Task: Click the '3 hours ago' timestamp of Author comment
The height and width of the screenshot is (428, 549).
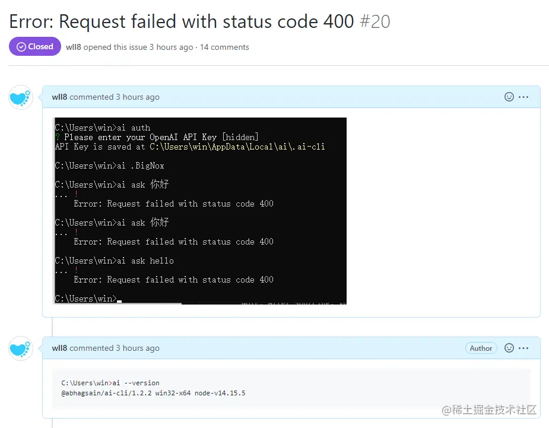Action: pos(138,348)
